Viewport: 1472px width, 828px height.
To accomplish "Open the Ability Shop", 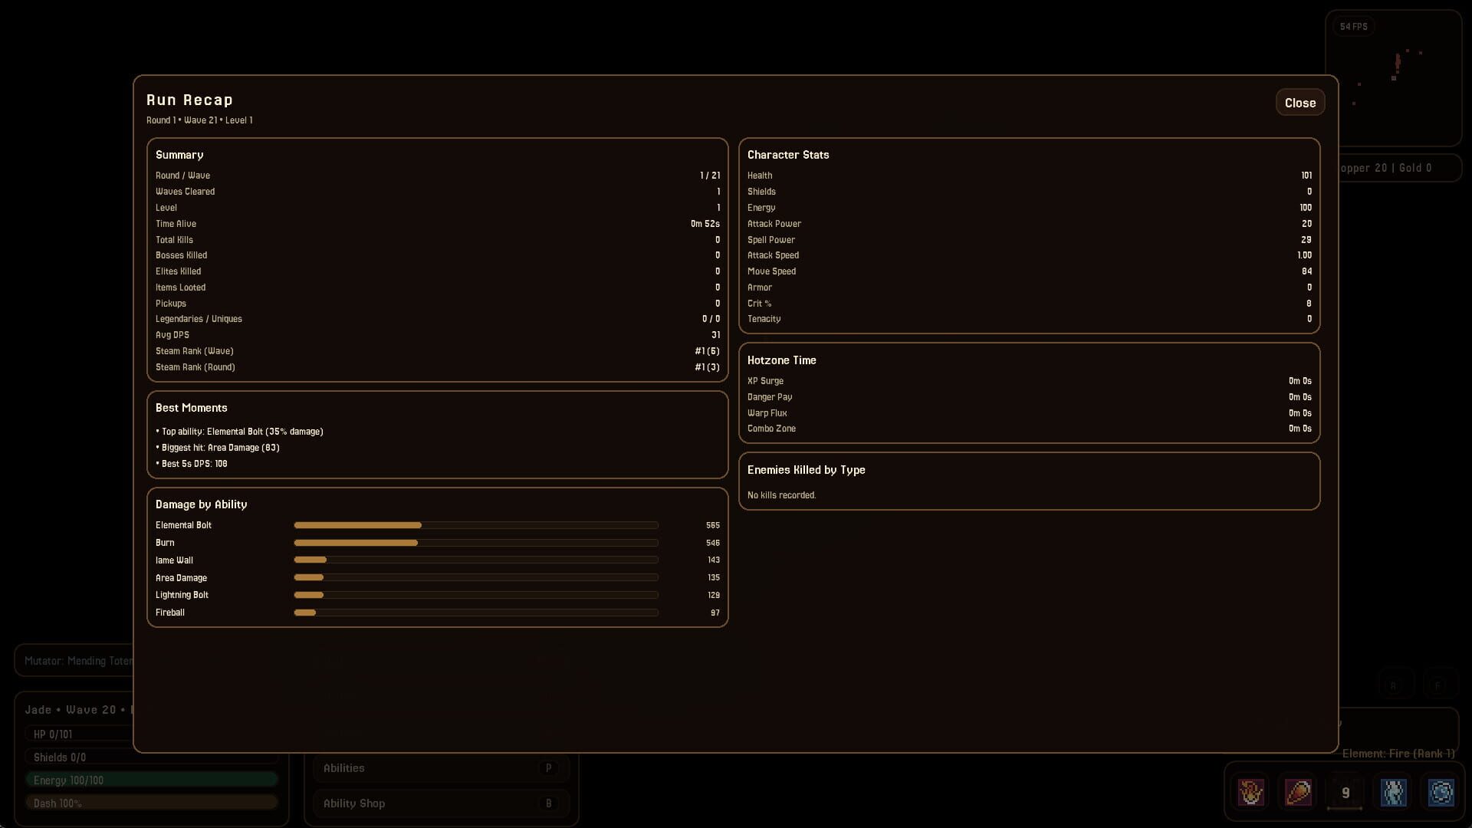I will click(x=441, y=803).
